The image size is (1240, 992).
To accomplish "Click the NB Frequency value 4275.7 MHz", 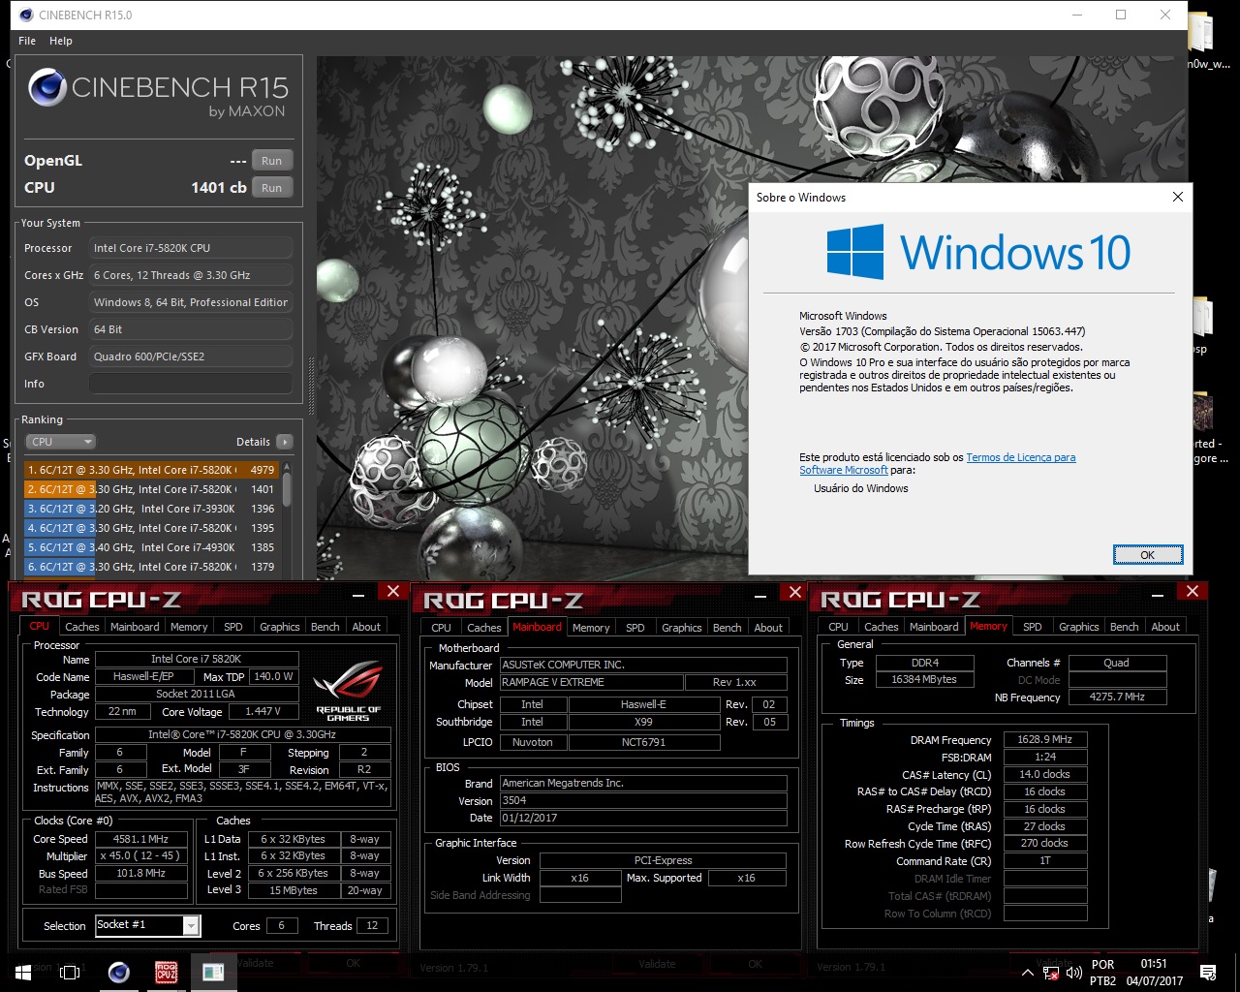I will click(x=1118, y=697).
